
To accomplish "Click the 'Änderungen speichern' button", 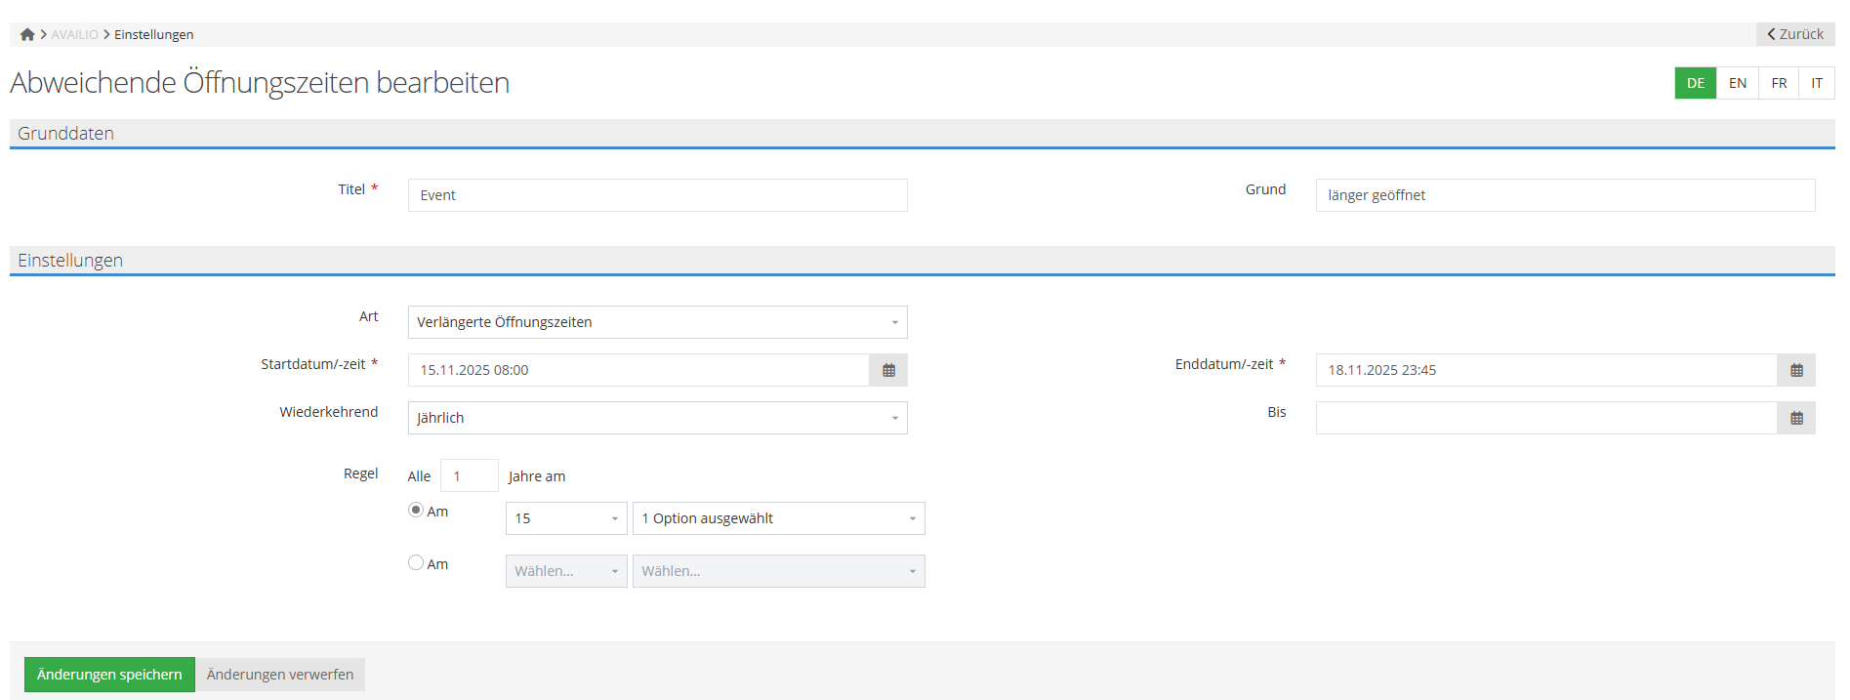I will pos(109,675).
